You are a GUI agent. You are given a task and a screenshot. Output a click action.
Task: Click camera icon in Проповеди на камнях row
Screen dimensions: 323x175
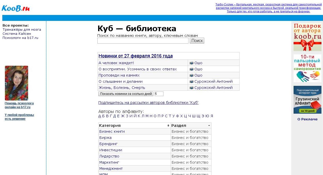[192, 75]
